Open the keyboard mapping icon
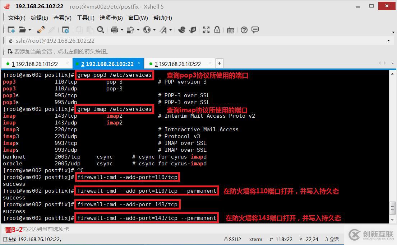397x245 pixels. pos(230,30)
